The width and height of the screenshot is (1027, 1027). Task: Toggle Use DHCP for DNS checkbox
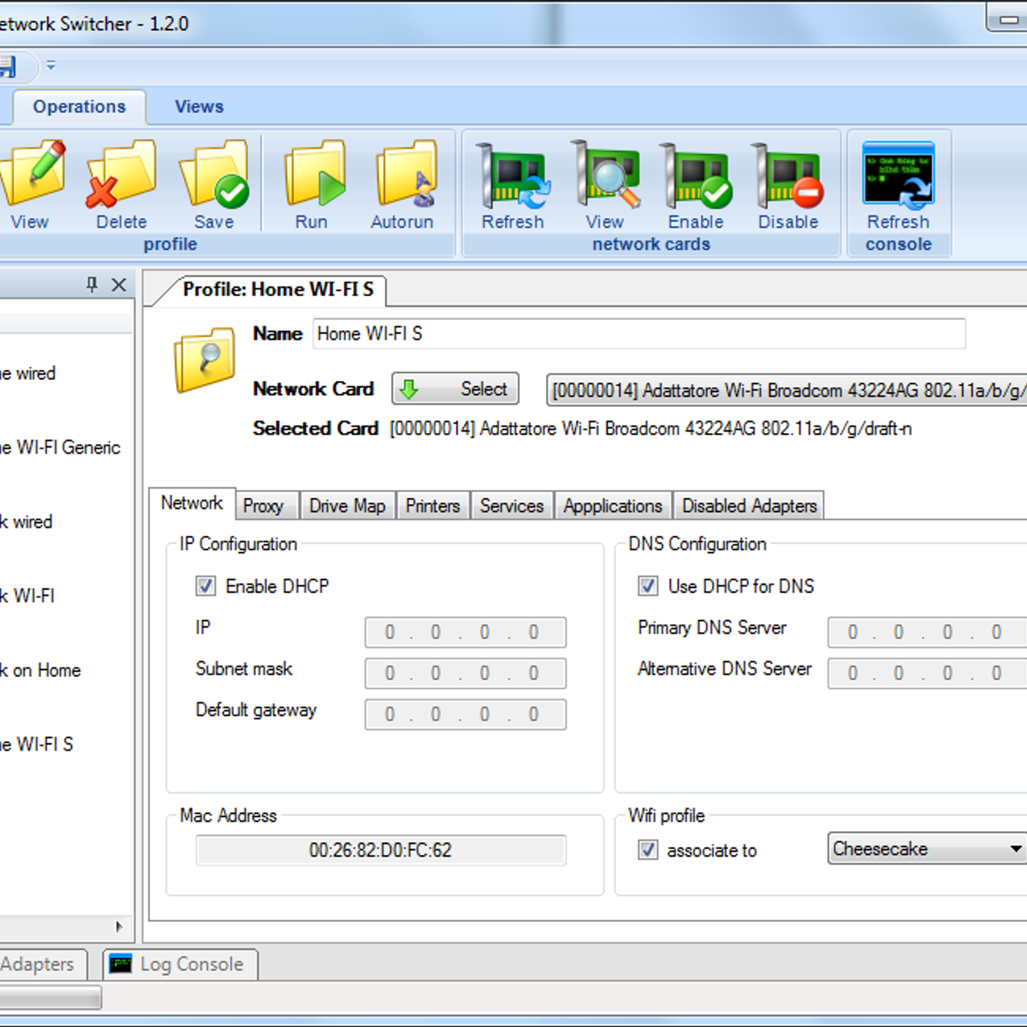point(648,586)
